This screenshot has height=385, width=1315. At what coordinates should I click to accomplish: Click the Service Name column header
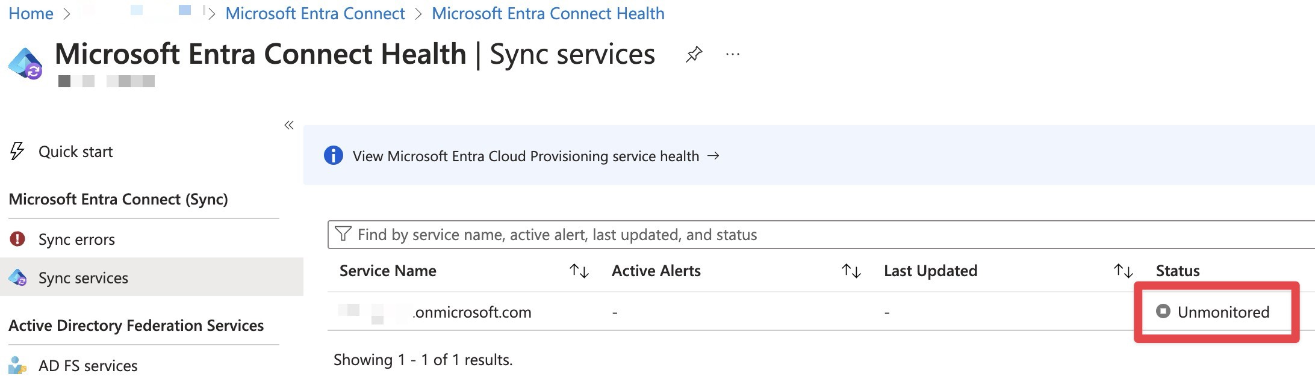[388, 271]
